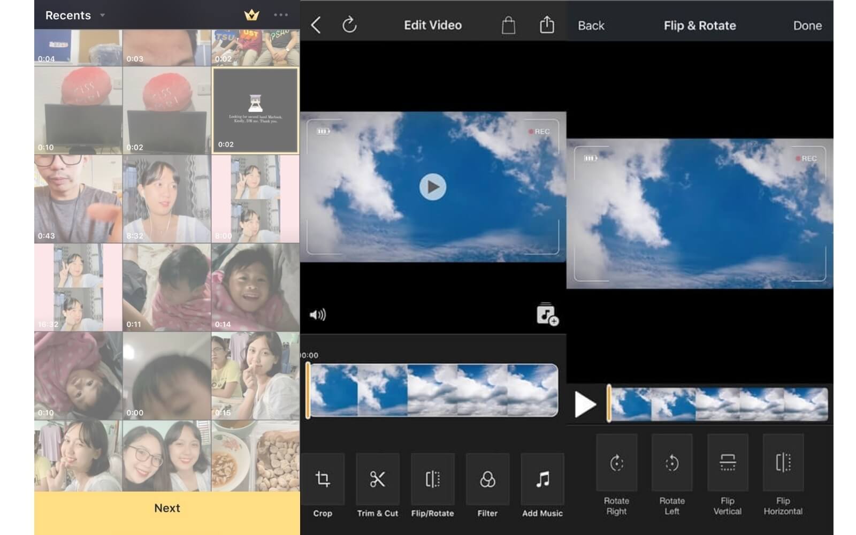Tap the crown icon for premium features

[x=252, y=15]
